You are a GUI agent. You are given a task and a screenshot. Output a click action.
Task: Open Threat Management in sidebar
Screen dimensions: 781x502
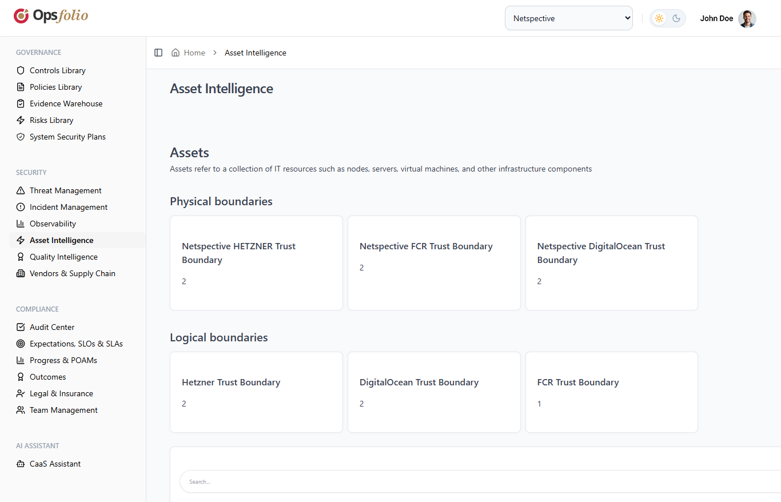(x=66, y=190)
